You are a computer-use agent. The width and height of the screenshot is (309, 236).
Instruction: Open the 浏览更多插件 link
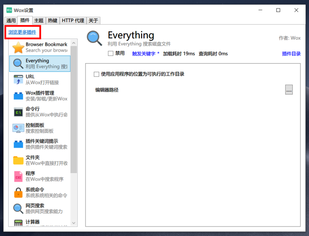22,32
